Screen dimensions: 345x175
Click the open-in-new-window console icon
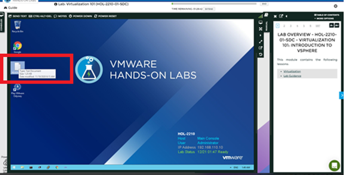point(261,48)
